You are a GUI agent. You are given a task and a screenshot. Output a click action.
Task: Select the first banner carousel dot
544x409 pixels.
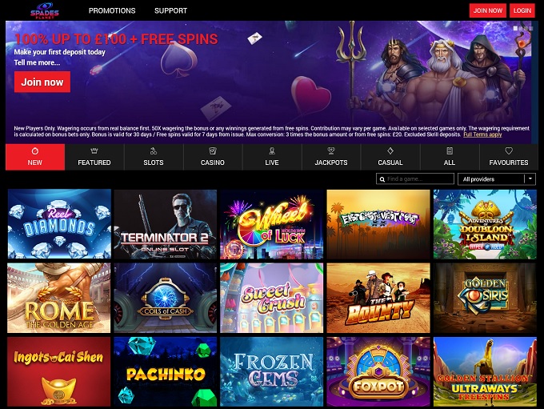[515, 29]
